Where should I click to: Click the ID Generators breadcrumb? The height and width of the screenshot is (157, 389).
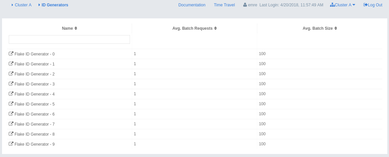[55, 5]
